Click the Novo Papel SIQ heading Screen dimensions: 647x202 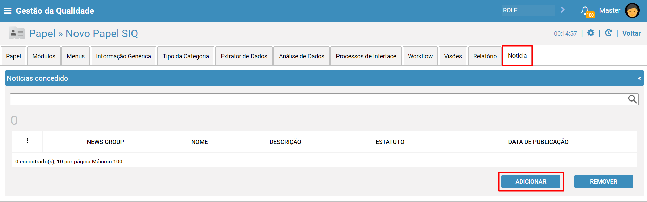(102, 33)
